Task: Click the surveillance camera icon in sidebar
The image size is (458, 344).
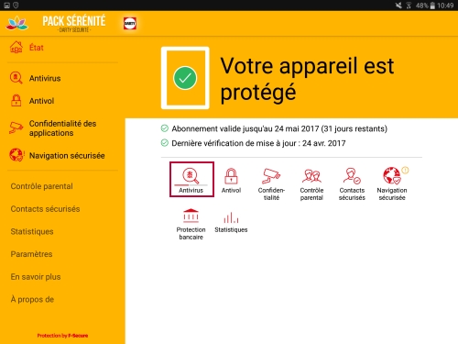Action: pyautogui.click(x=16, y=128)
